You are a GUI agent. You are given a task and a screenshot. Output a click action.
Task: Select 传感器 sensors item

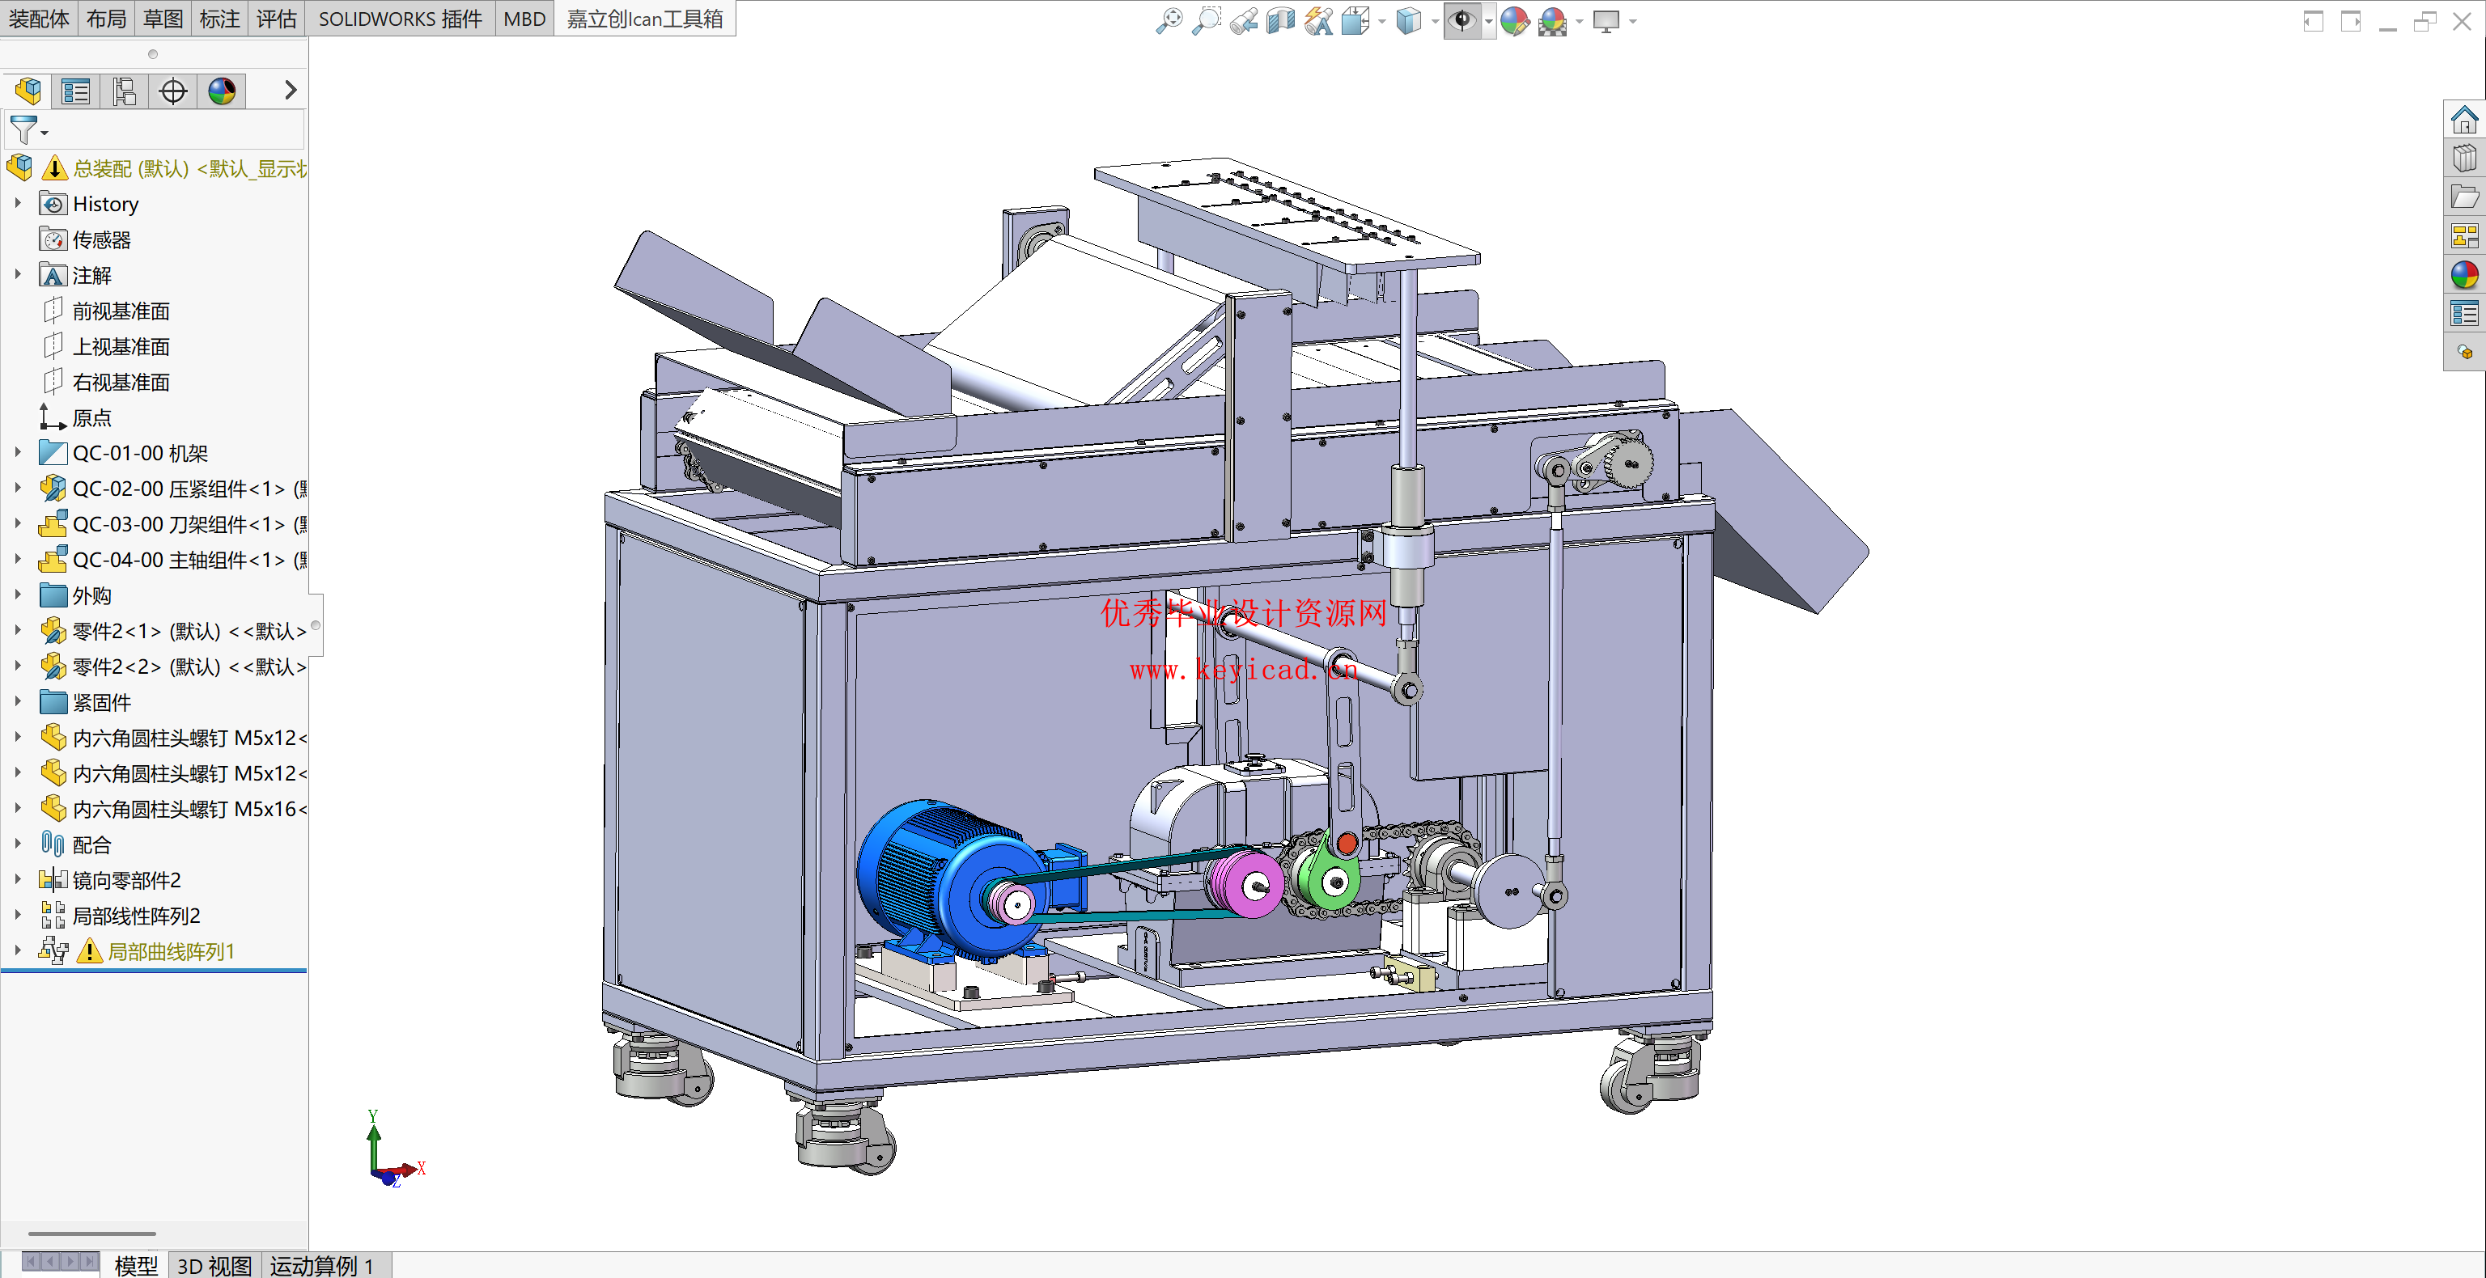[85, 239]
